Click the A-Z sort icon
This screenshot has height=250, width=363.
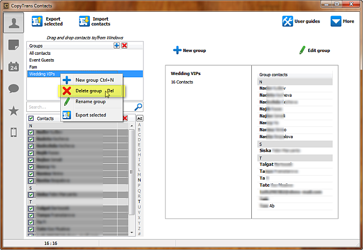140,119
